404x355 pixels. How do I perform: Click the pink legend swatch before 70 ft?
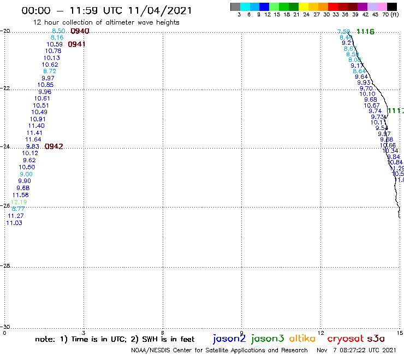tap(382, 7)
